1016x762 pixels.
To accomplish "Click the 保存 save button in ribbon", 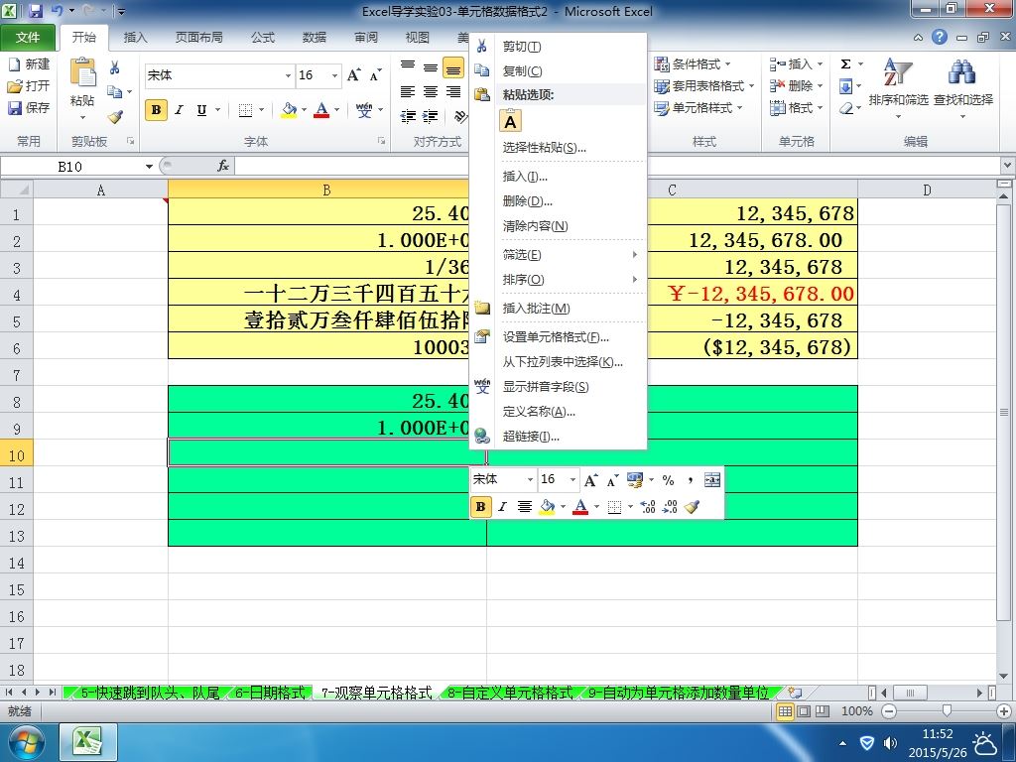I will pyautogui.click(x=29, y=107).
